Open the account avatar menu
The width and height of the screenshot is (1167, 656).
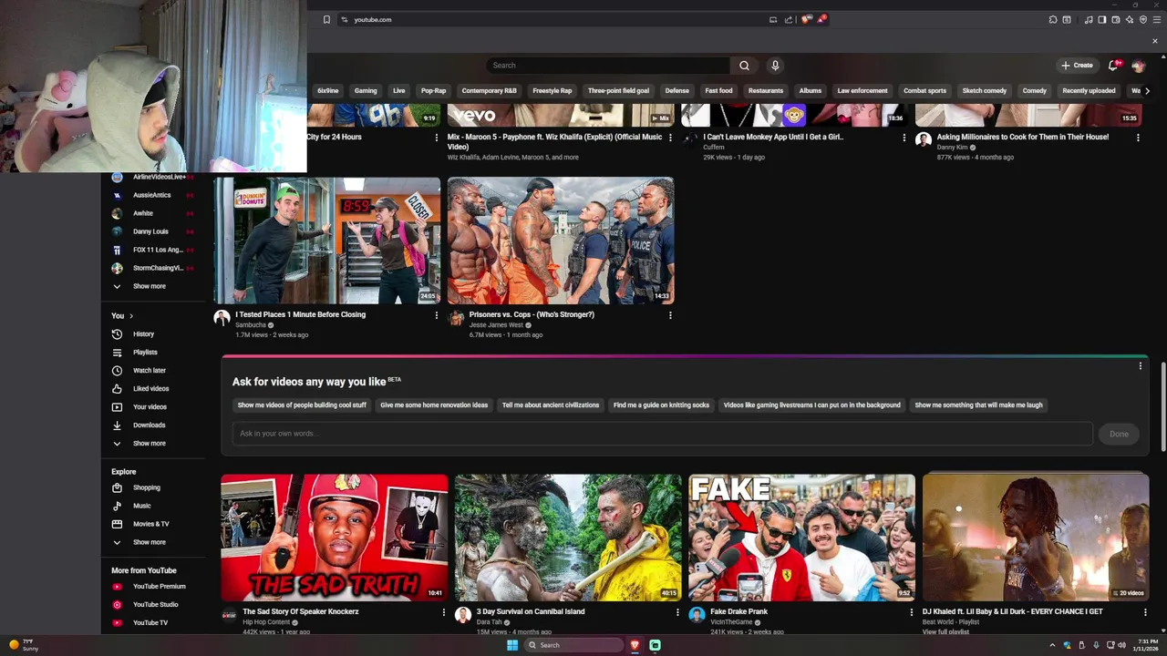click(x=1138, y=66)
